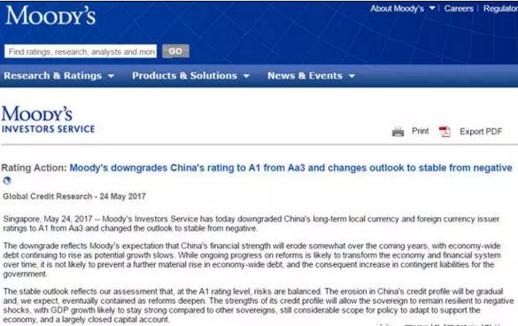
Task: Expand the Research & Ratings arrow
Action: (111, 76)
